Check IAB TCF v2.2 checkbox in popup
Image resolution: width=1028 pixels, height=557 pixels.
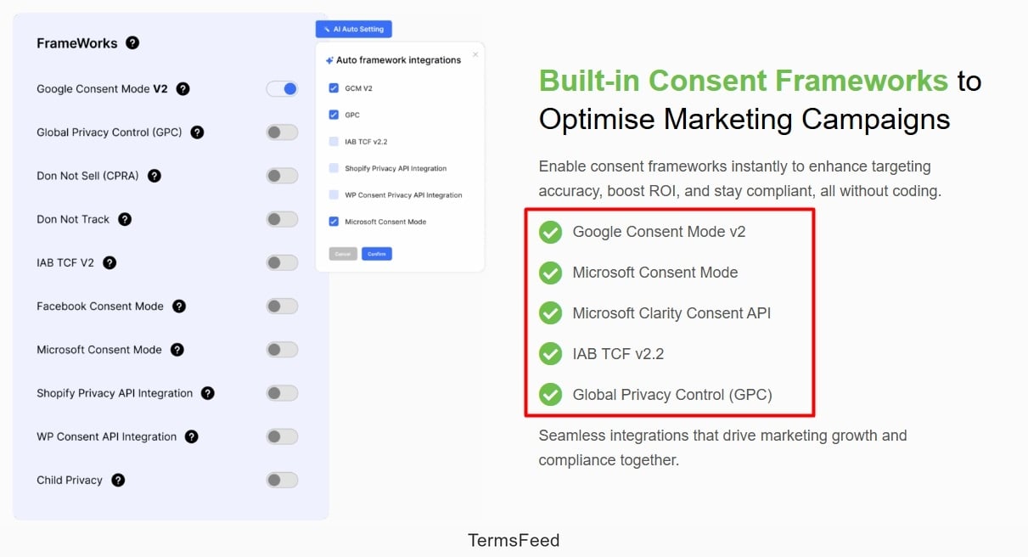334,142
